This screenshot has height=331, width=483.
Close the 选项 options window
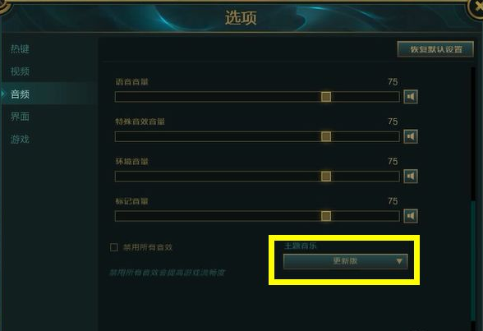[476, 7]
